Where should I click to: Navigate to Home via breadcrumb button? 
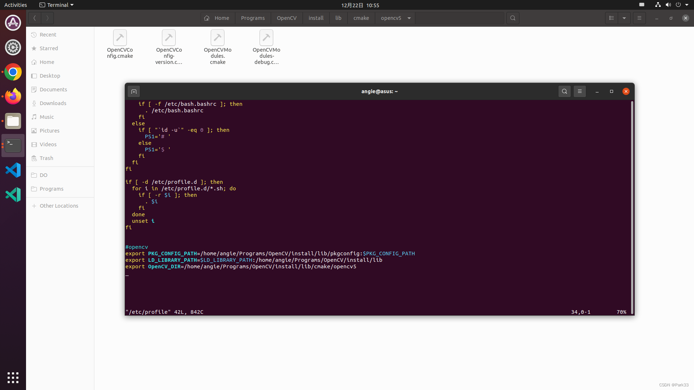[217, 18]
